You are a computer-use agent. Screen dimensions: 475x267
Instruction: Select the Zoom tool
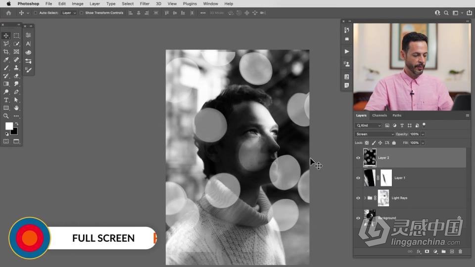(6, 116)
